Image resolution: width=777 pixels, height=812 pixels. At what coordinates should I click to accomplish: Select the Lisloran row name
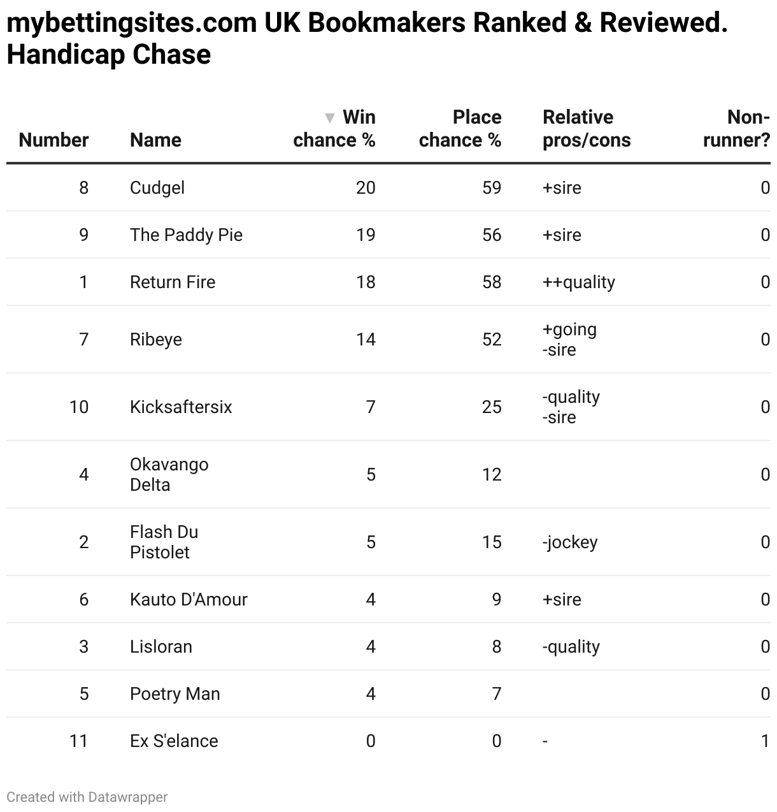[x=161, y=647]
